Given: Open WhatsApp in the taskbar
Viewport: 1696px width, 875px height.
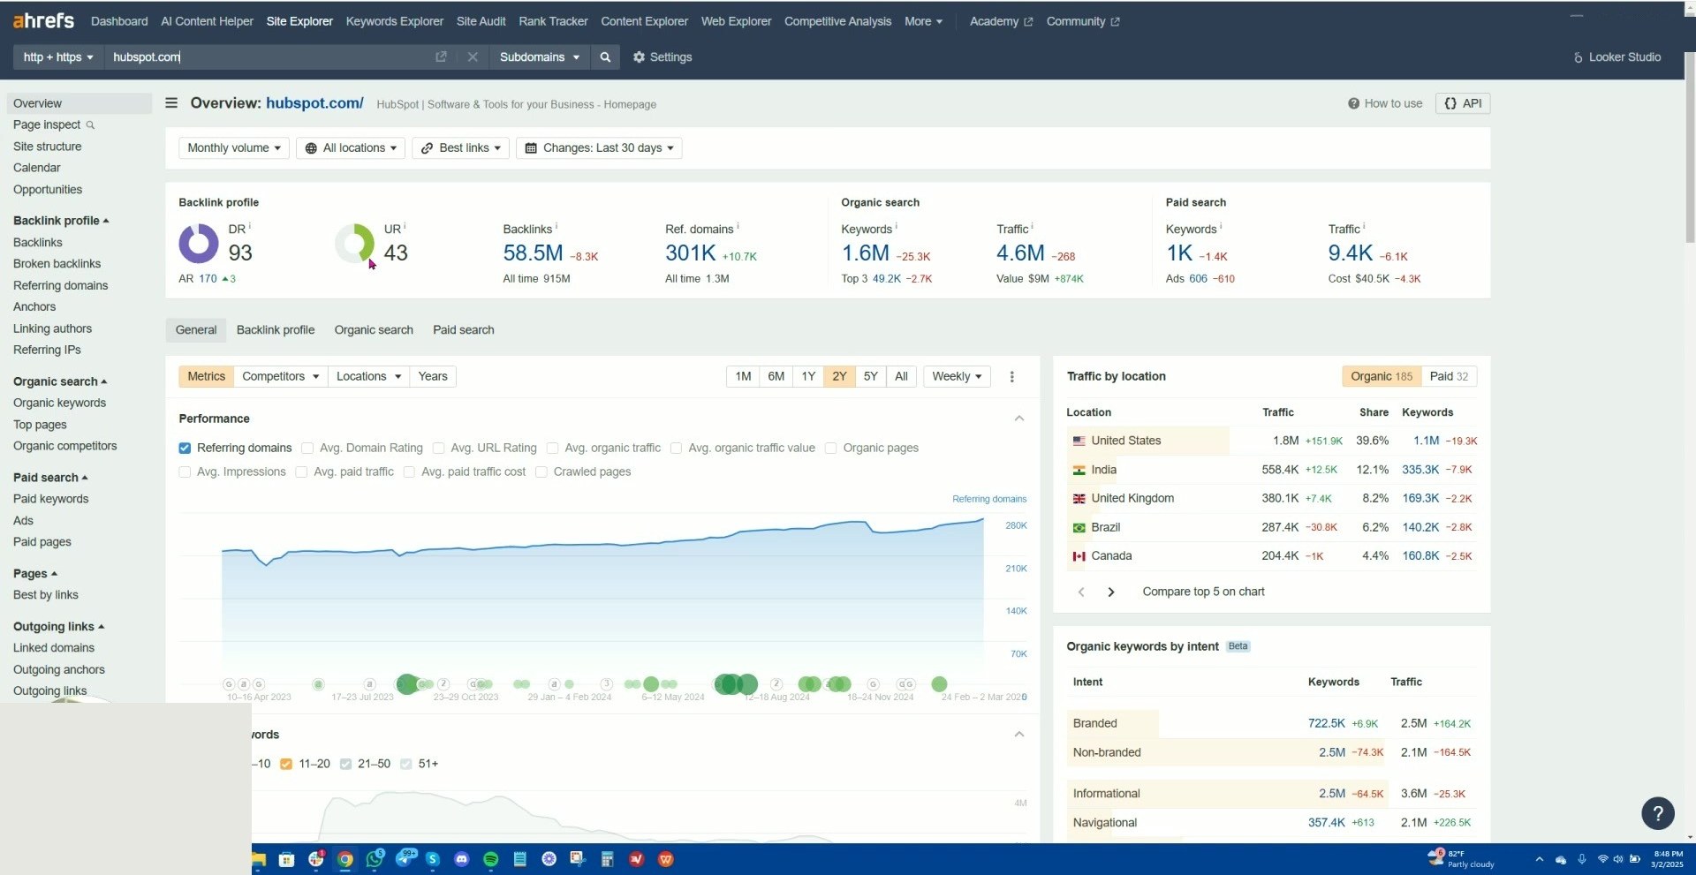Looking at the screenshot, I should point(375,858).
